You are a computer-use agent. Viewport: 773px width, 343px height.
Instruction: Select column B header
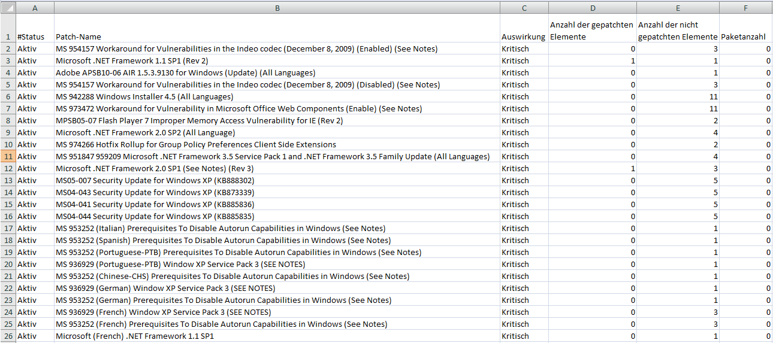[x=277, y=8]
